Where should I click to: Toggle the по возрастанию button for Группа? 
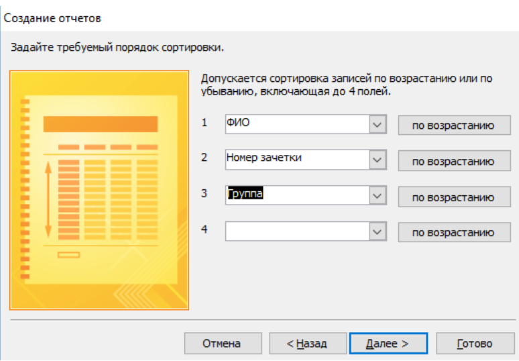click(x=452, y=197)
